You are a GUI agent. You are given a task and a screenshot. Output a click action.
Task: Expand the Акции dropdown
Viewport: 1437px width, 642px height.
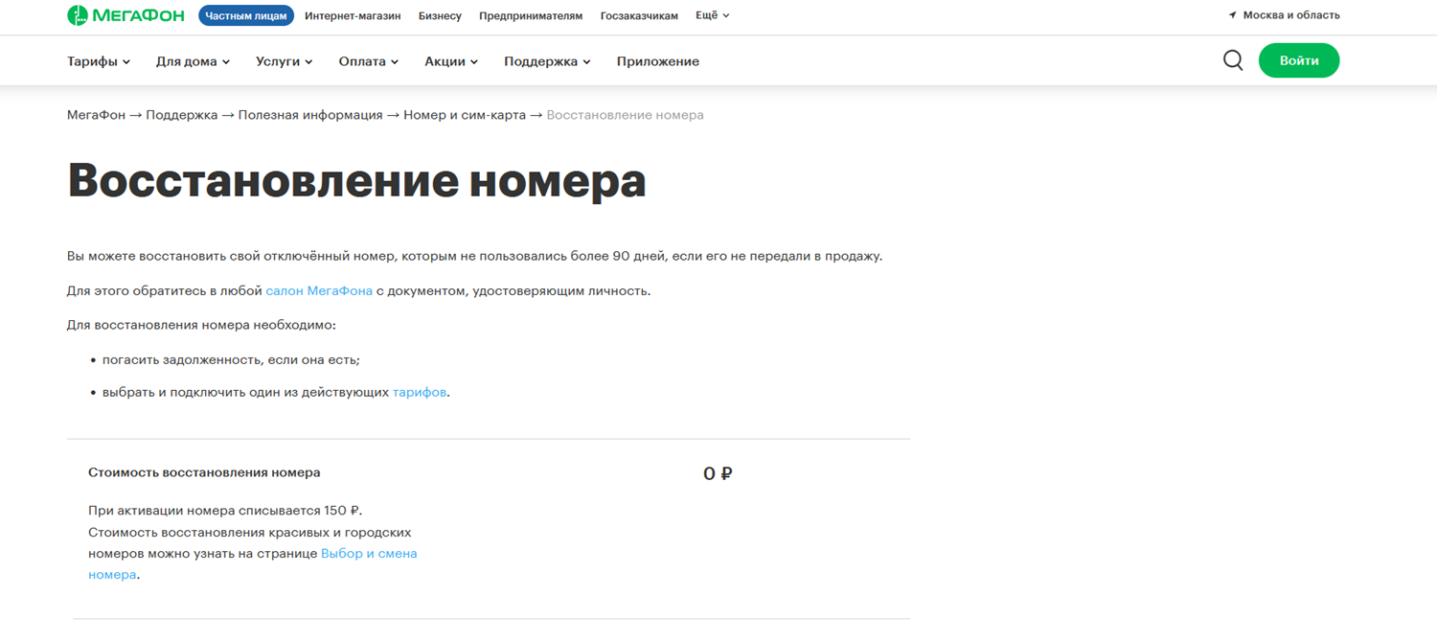pos(451,61)
